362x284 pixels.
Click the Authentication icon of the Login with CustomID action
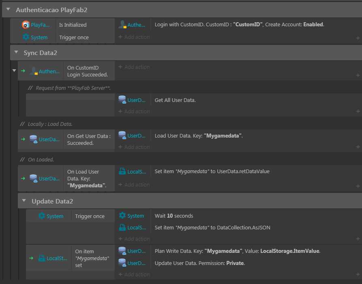pos(122,24)
